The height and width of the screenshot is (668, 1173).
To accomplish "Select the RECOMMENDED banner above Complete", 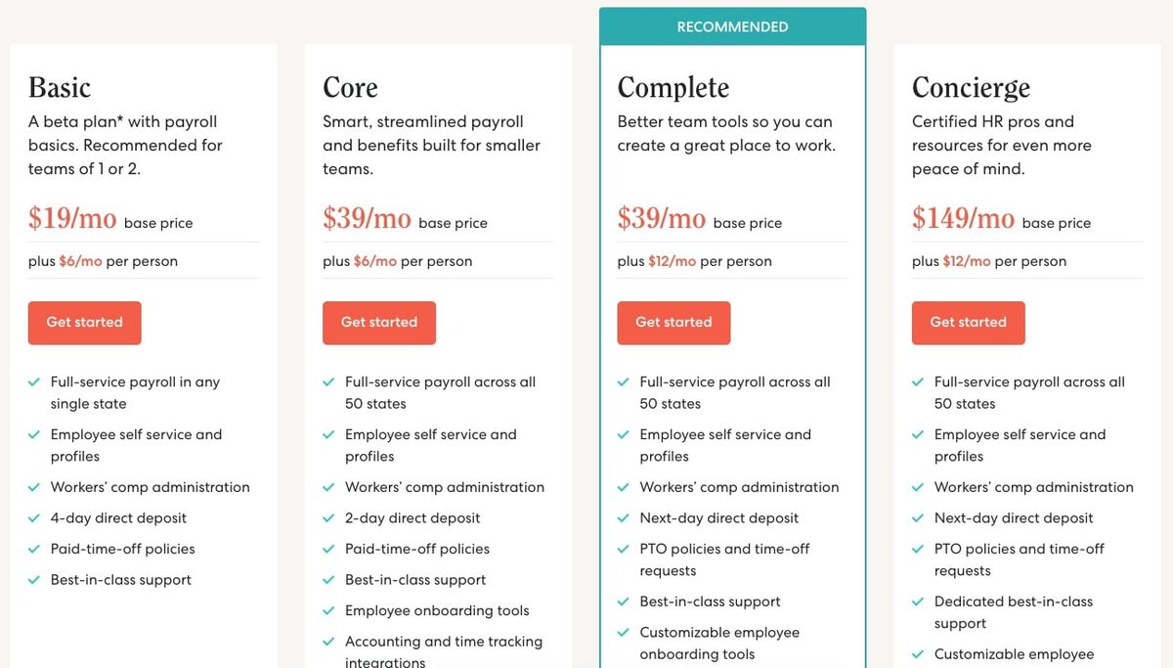I will 732,26.
